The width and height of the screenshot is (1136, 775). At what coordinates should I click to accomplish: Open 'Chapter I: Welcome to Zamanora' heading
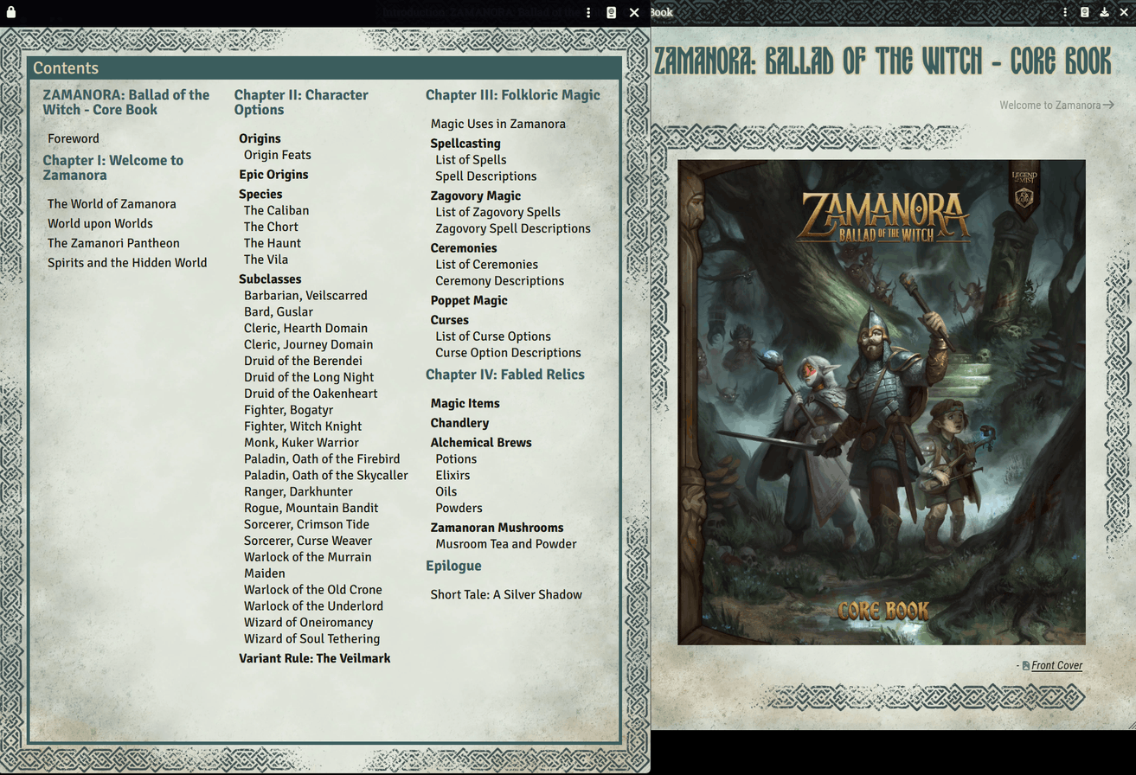click(x=113, y=167)
